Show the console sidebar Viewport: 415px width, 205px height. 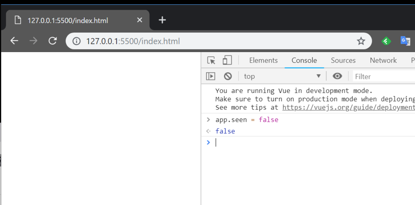[x=211, y=76]
